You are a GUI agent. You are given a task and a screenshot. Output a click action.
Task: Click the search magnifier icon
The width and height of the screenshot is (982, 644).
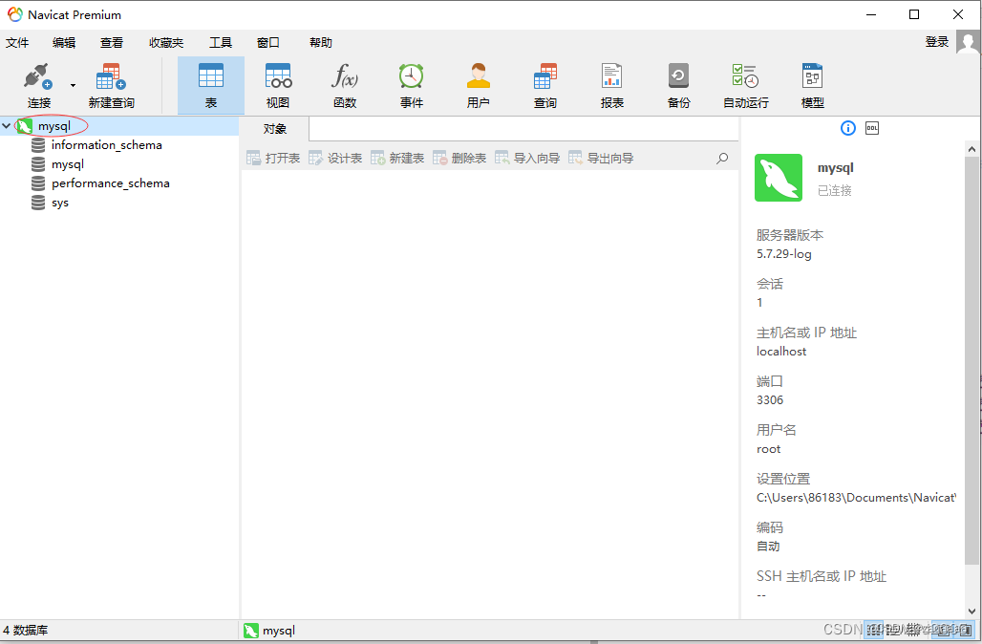coord(722,158)
